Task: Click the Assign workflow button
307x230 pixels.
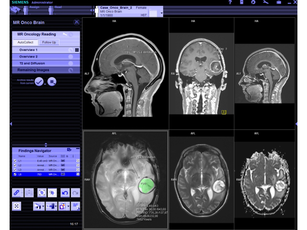Action: coord(32,10)
